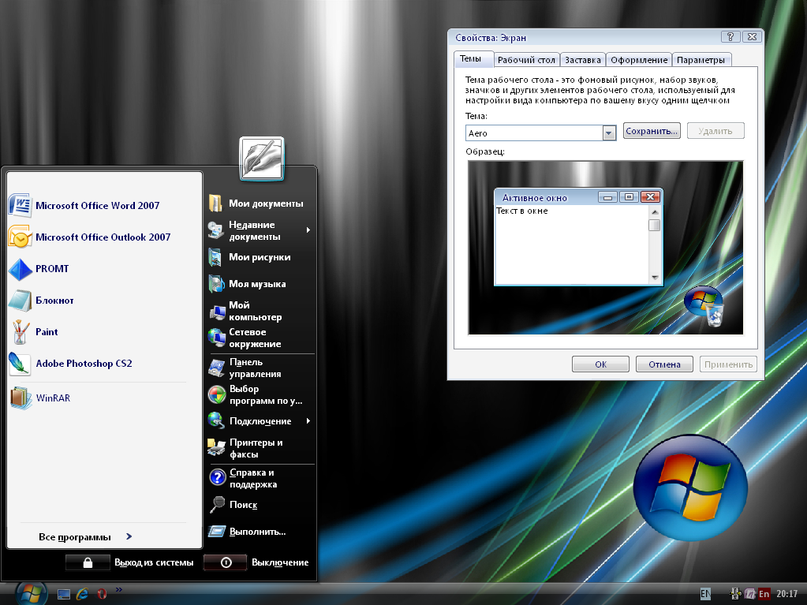The width and height of the screenshot is (807, 605).
Task: Click the taskbar clock 20:17
Action: (x=786, y=594)
